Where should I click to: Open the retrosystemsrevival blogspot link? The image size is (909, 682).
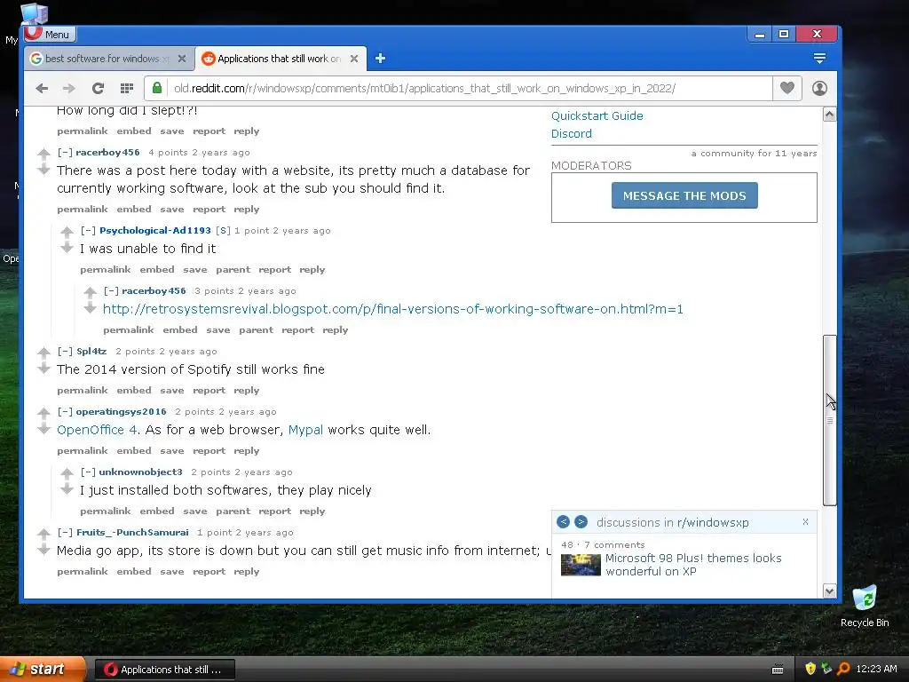pyautogui.click(x=393, y=309)
